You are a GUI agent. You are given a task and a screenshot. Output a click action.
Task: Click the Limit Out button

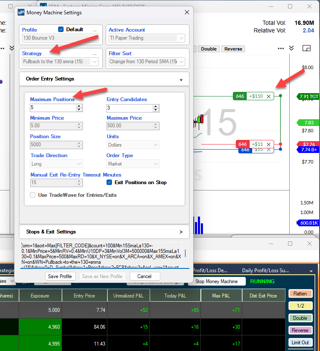coord(300,343)
